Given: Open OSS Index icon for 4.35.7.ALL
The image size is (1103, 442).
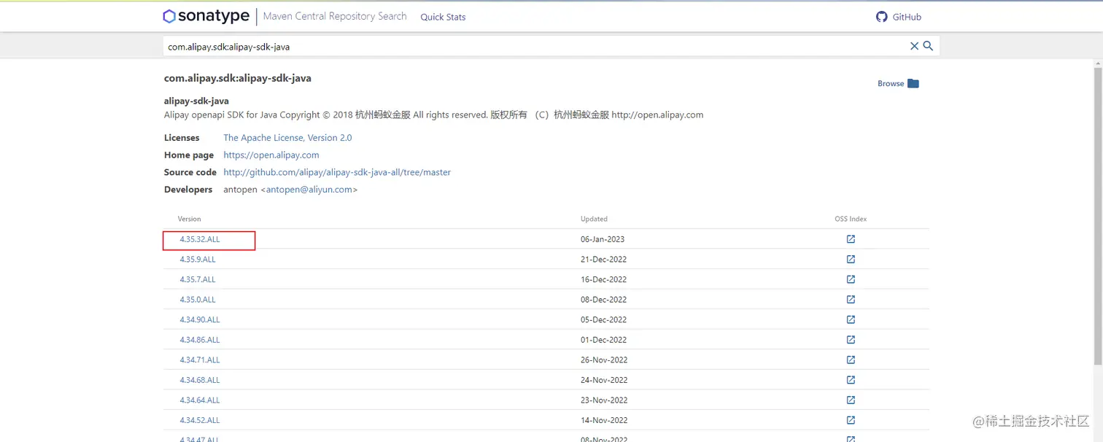Looking at the screenshot, I should (851, 279).
